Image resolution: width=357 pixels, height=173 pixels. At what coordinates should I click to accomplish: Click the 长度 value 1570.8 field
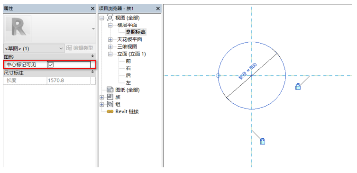click(69, 81)
